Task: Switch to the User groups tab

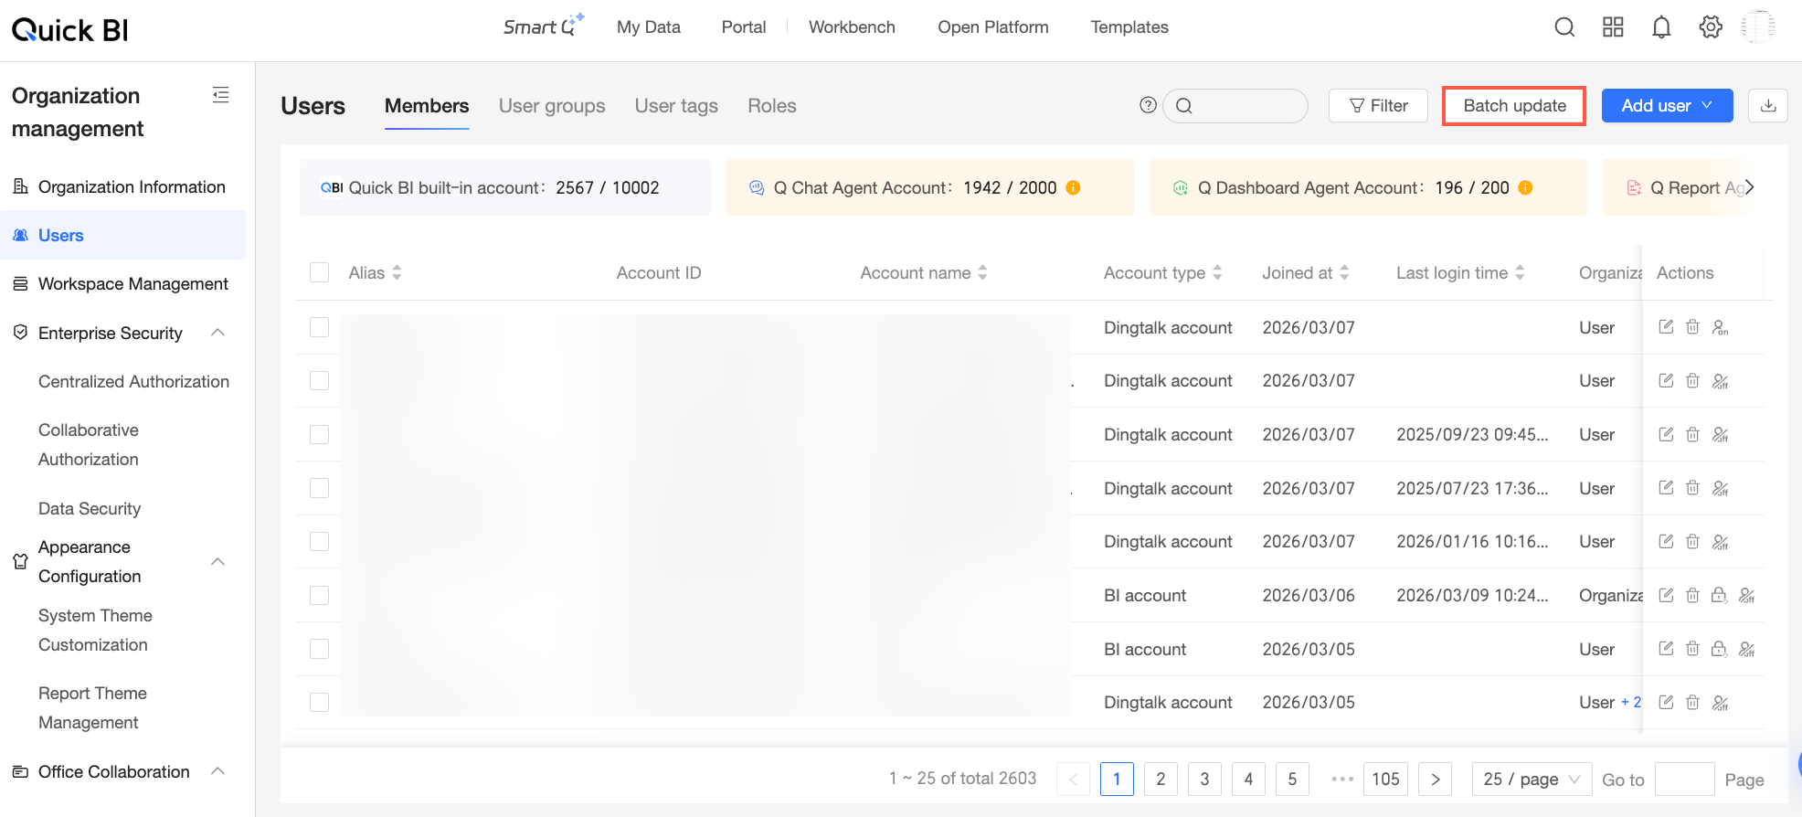Action: [x=552, y=106]
